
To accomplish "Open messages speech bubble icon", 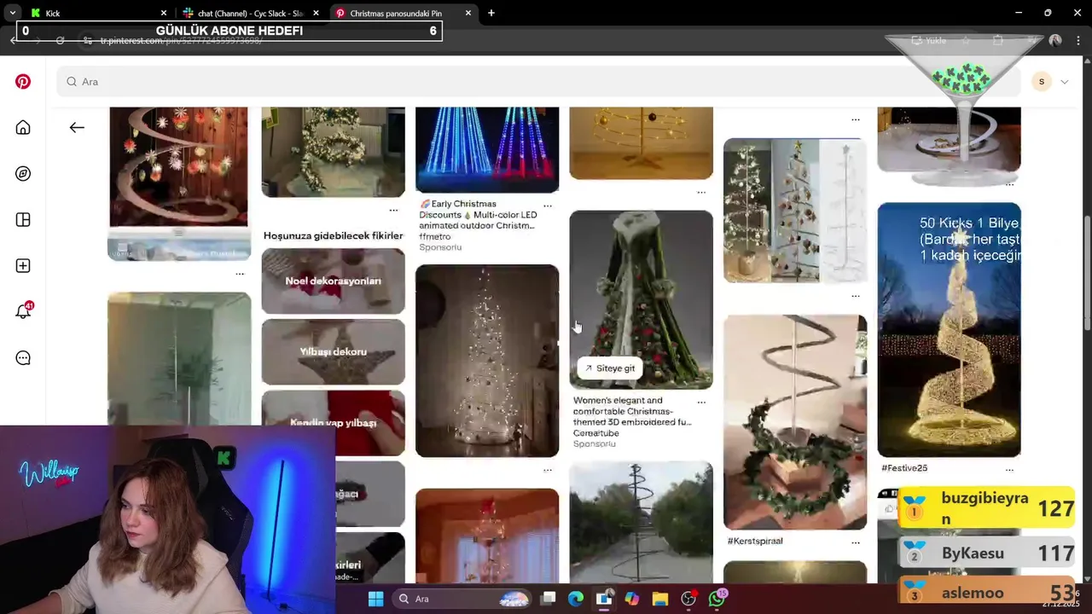I will click(x=23, y=358).
